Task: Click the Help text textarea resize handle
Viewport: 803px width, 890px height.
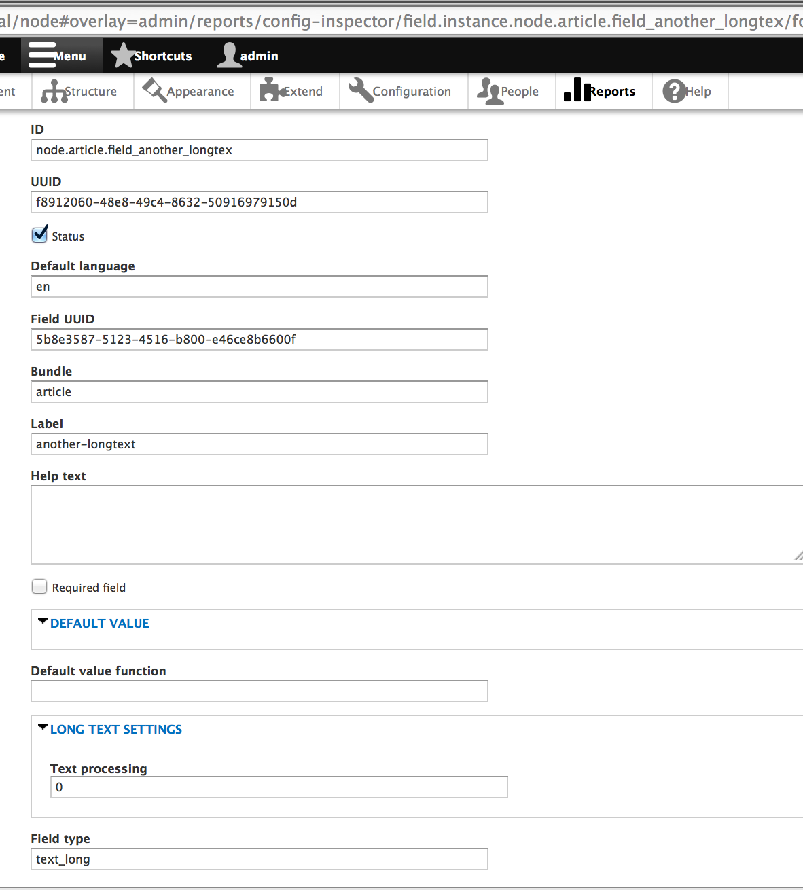Action: (x=798, y=556)
